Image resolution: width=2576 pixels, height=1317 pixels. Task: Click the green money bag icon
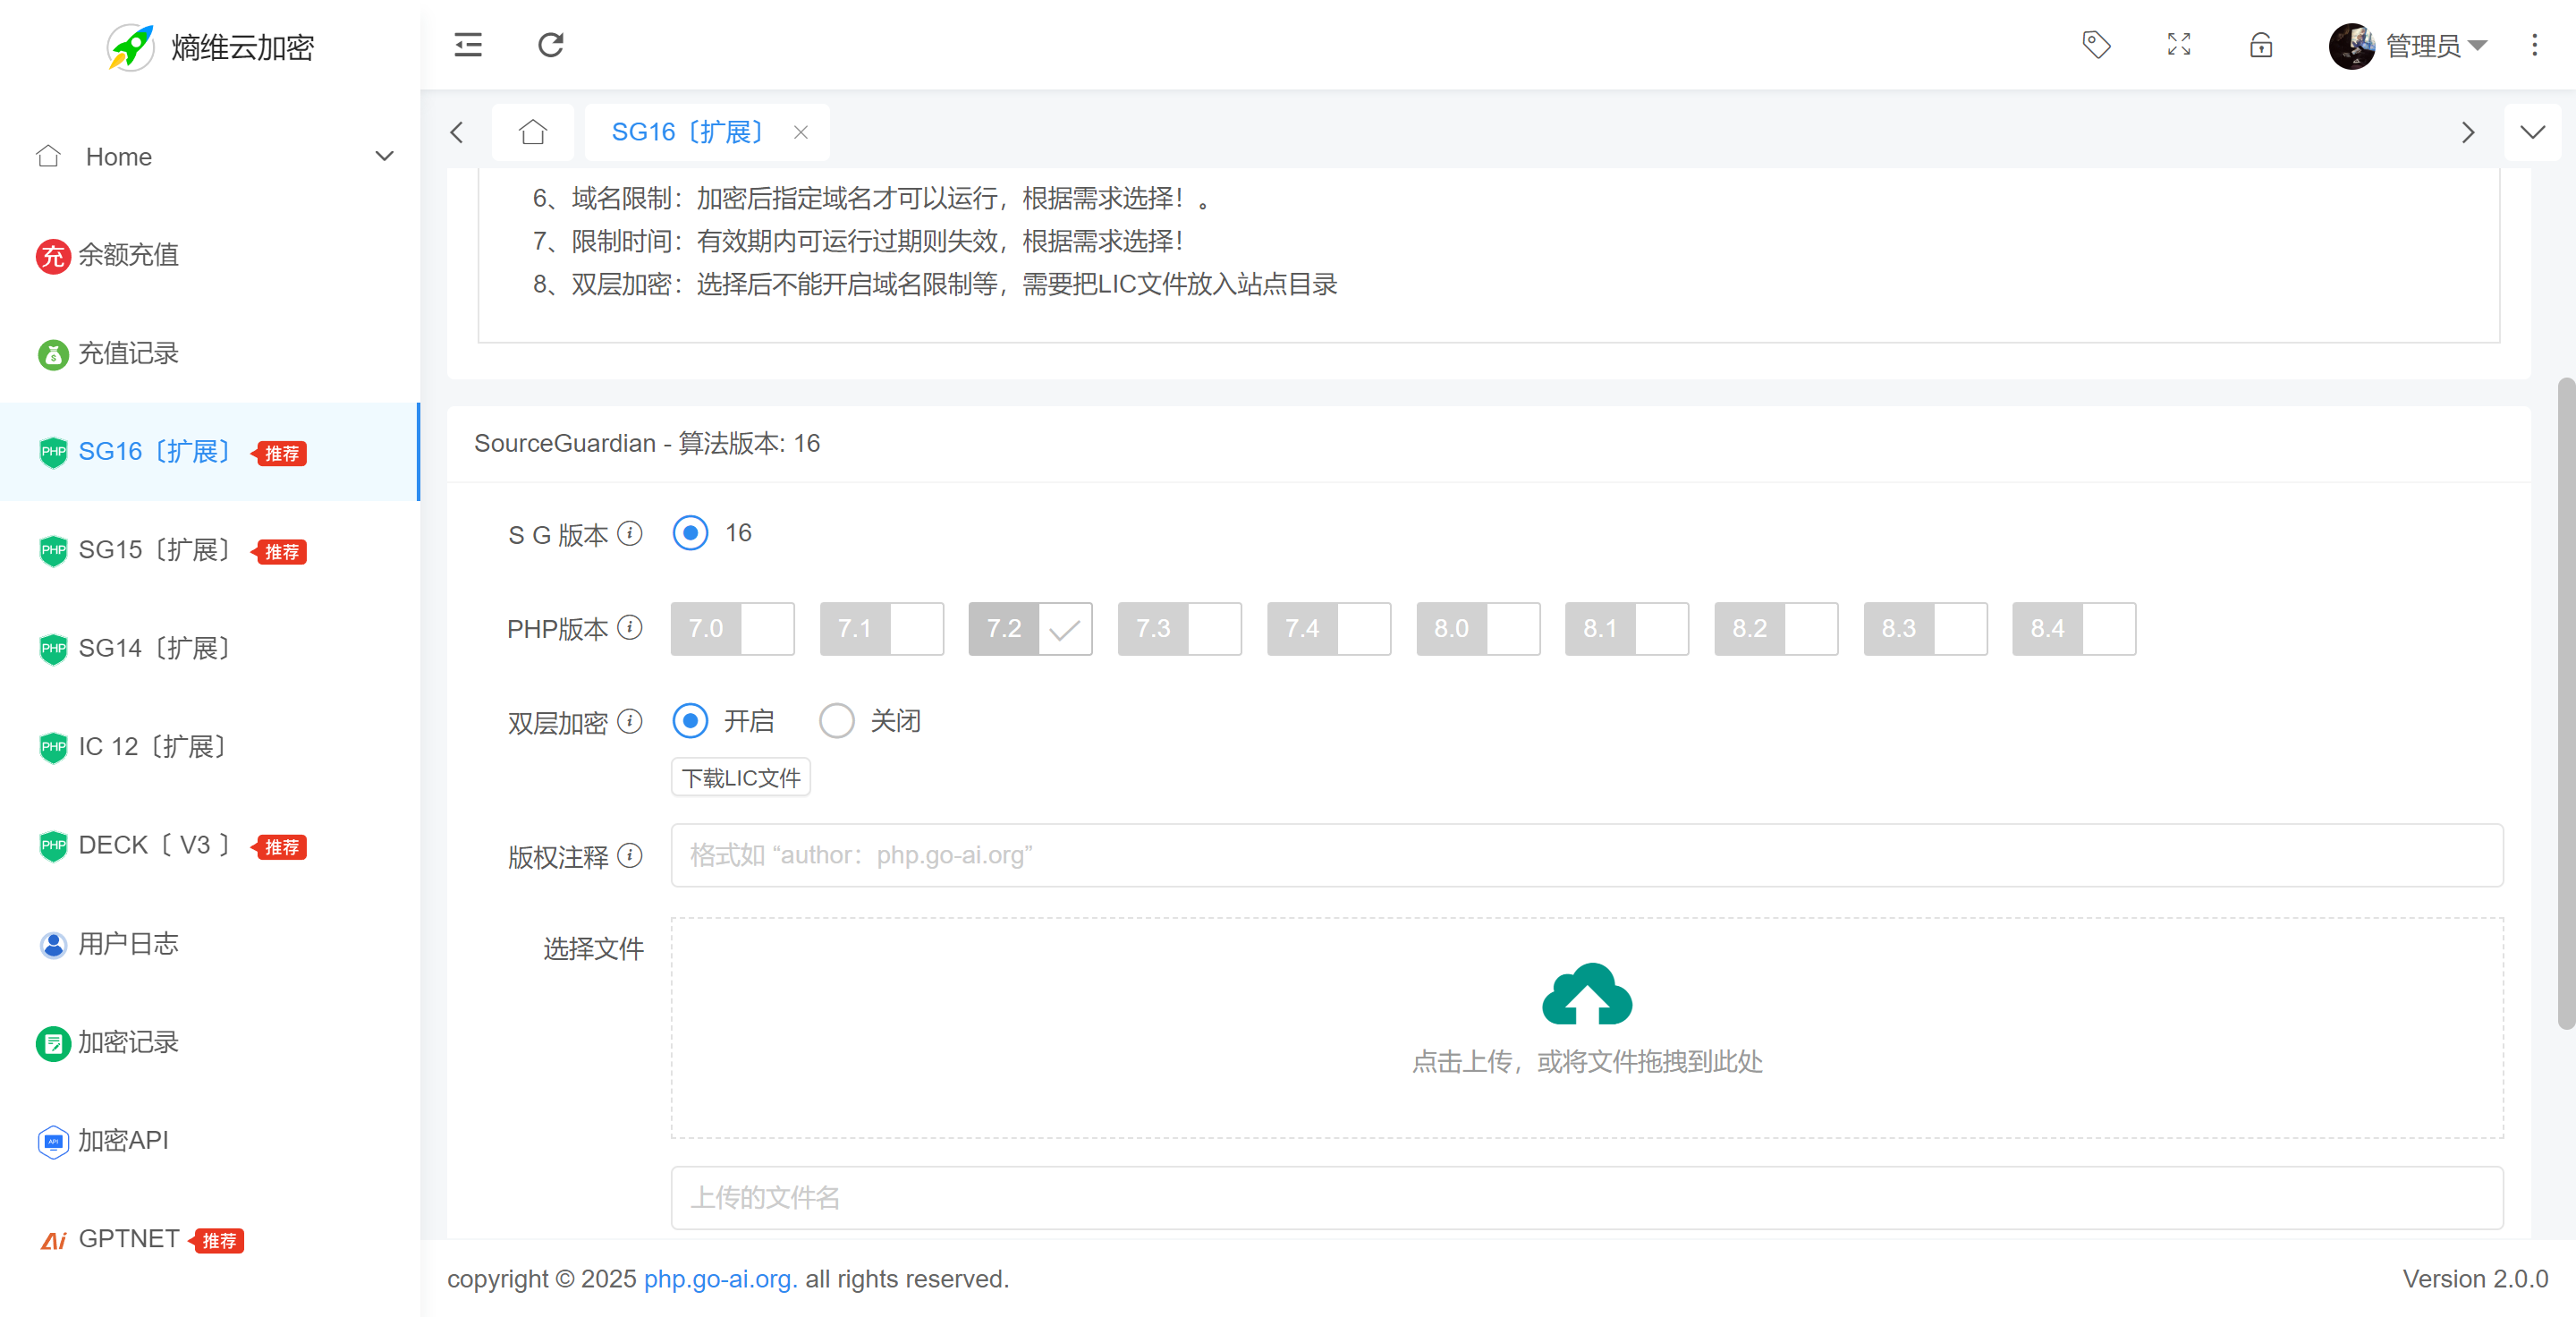click(53, 354)
